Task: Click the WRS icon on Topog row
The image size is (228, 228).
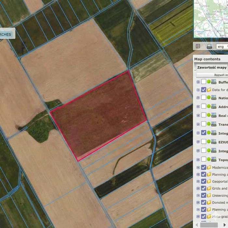Action: pos(214,159)
